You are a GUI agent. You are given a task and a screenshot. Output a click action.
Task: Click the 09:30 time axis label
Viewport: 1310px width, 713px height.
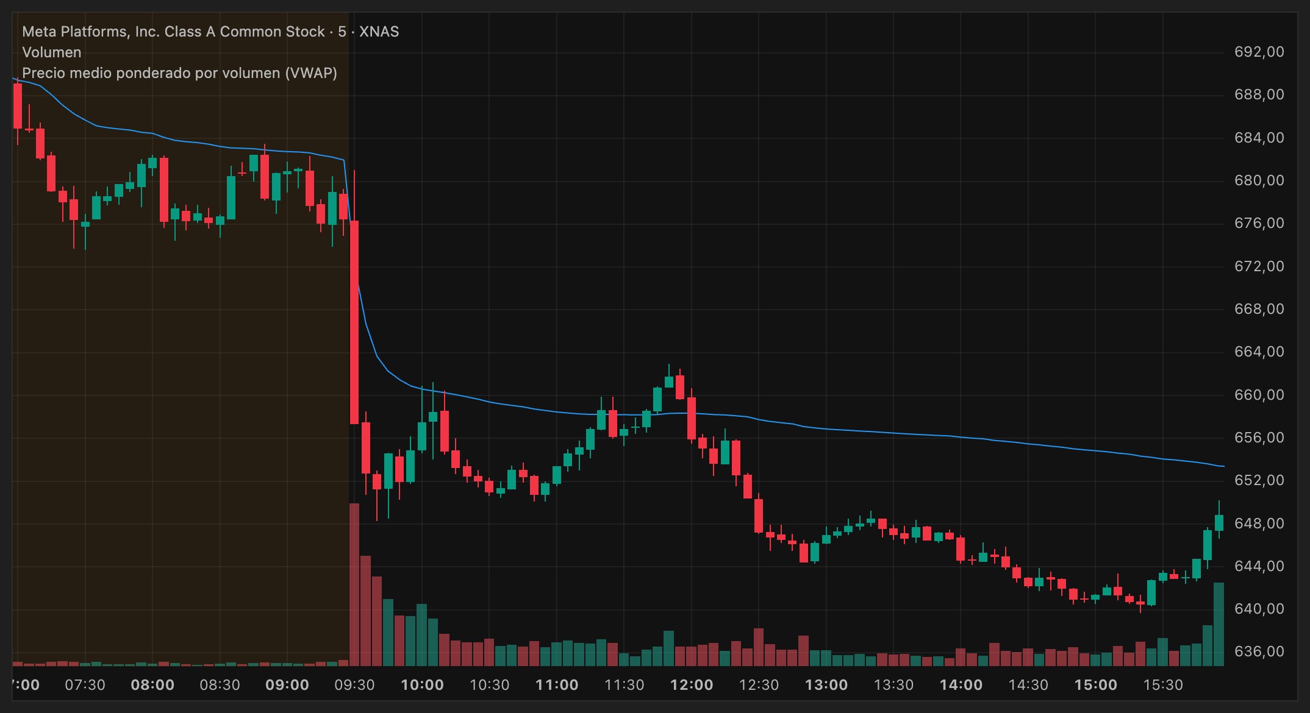[x=355, y=685]
